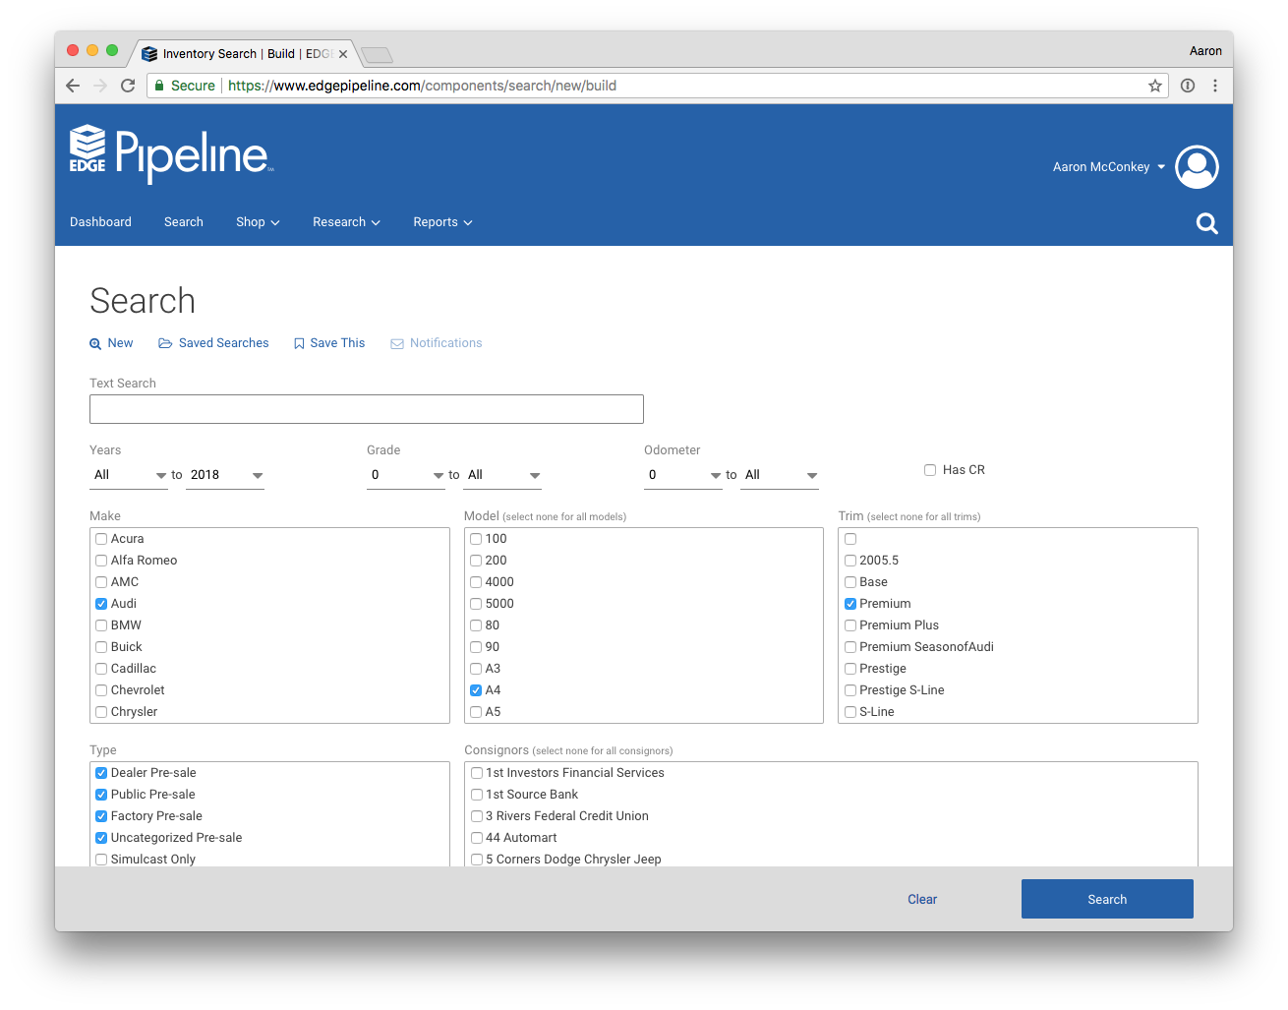The width and height of the screenshot is (1288, 1010).
Task: Check 1st Source Bank consignor
Action: 477,795
